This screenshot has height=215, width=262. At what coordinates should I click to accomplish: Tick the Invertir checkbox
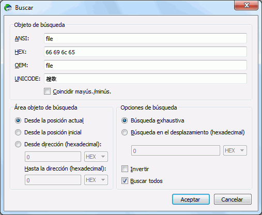pos(125,169)
